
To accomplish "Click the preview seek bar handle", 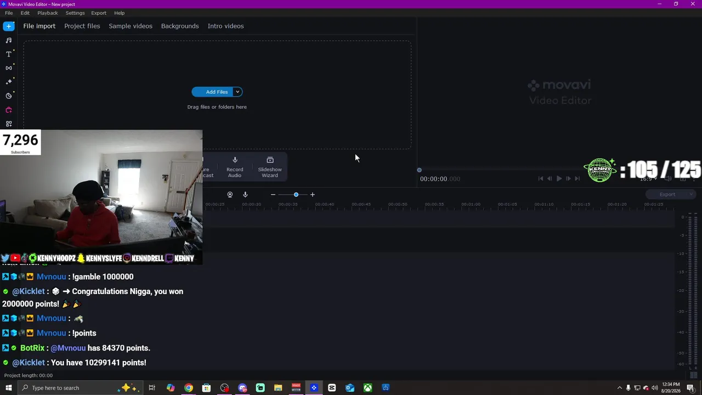I will pos(420,170).
